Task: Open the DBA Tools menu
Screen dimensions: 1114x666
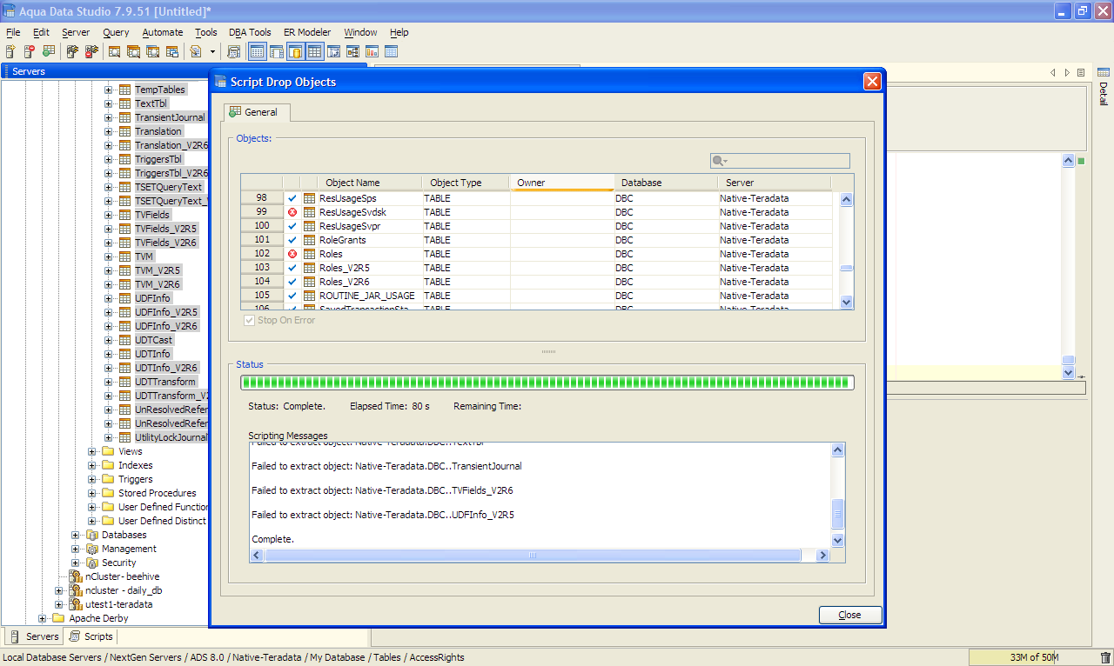Action: 250,32
